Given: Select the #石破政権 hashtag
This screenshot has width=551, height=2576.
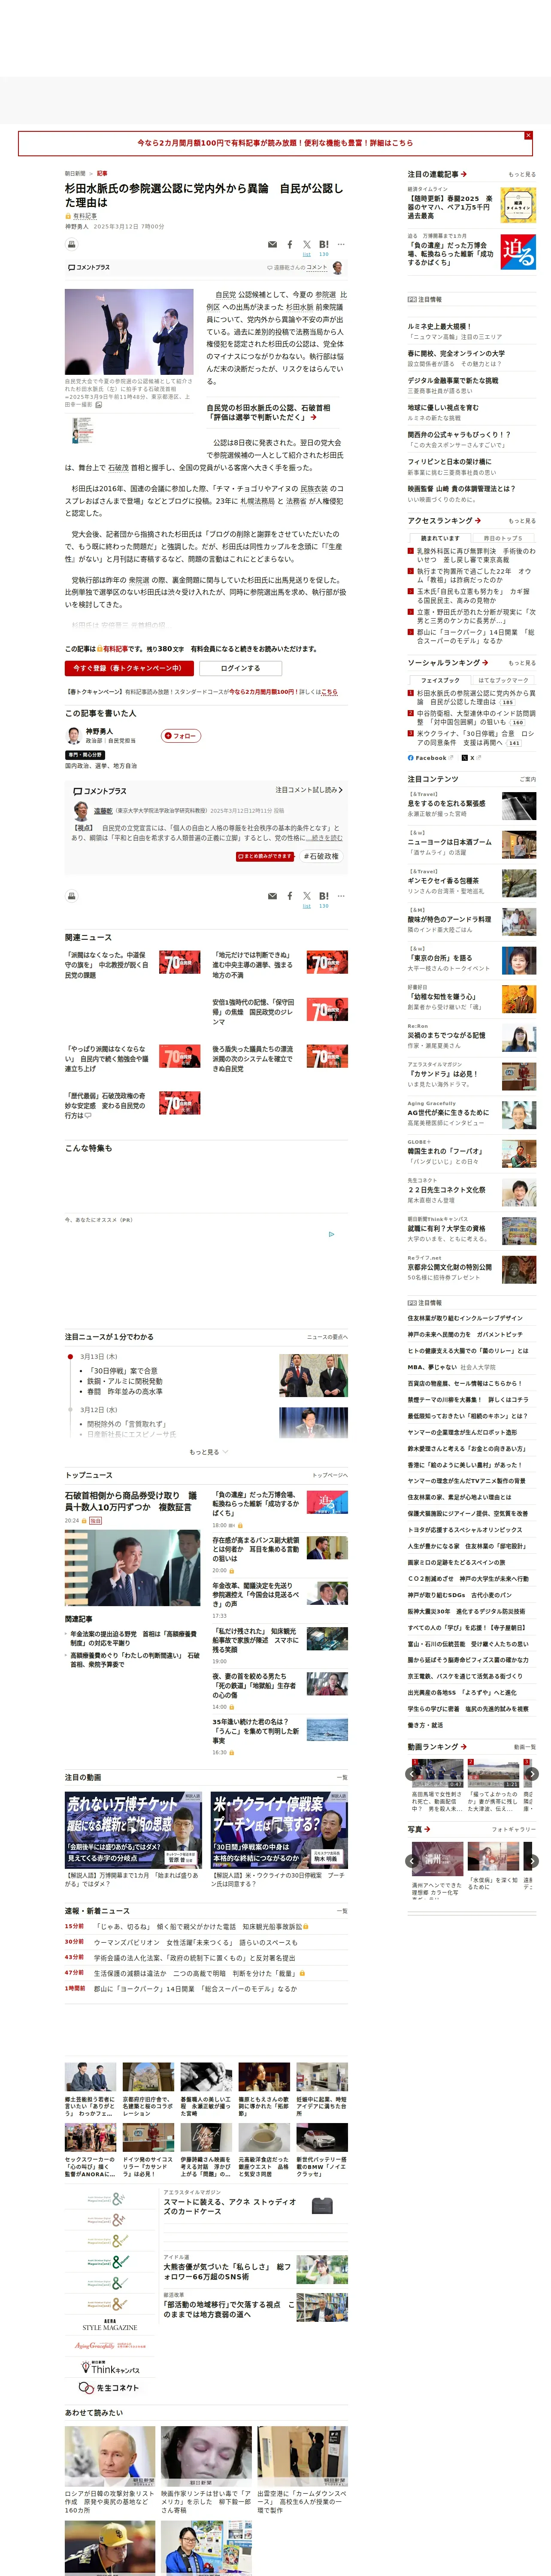Looking at the screenshot, I should pos(321,856).
